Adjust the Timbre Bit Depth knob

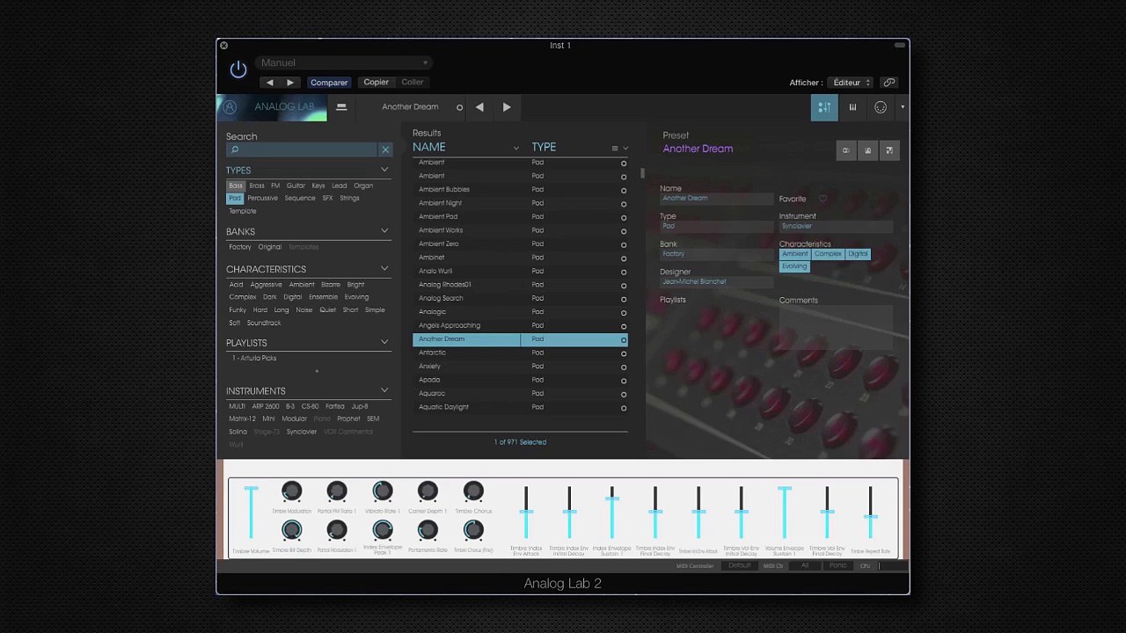291,530
